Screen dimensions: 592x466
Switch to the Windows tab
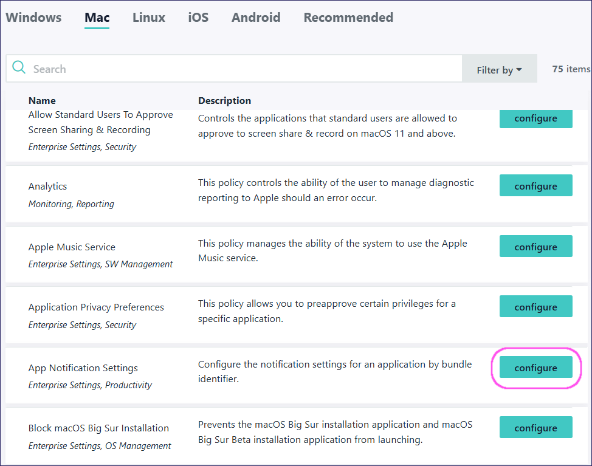point(33,18)
